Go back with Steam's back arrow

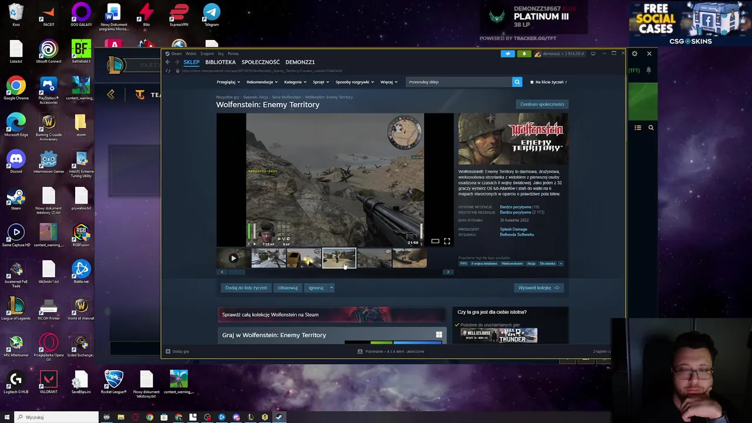[167, 62]
